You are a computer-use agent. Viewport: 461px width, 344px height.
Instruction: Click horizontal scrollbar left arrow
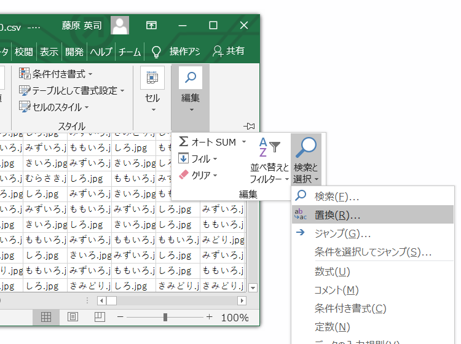[x=101, y=301]
